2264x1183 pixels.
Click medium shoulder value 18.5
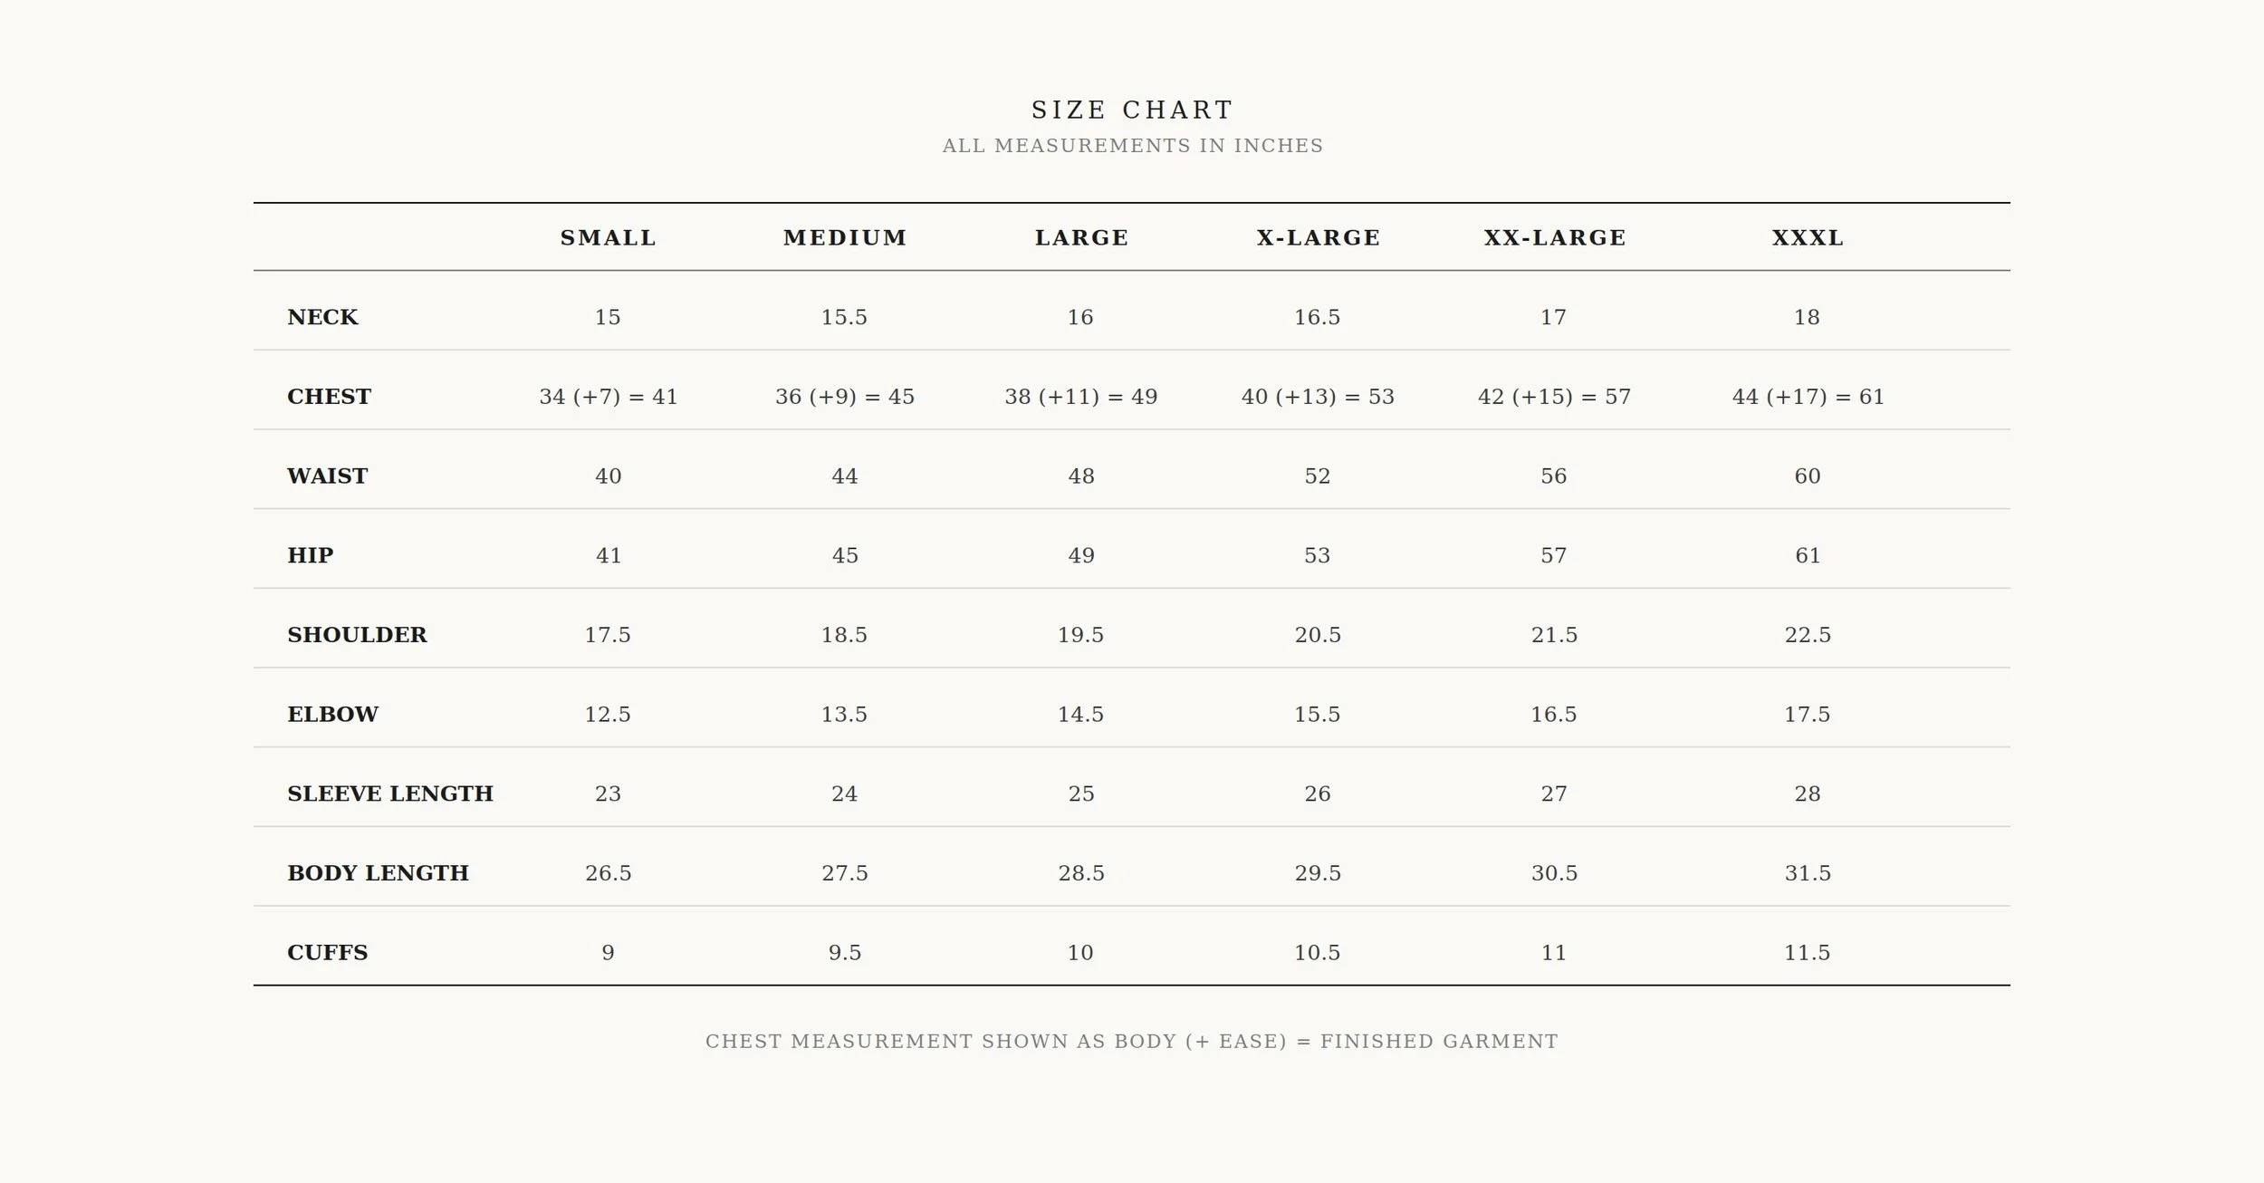coord(845,635)
